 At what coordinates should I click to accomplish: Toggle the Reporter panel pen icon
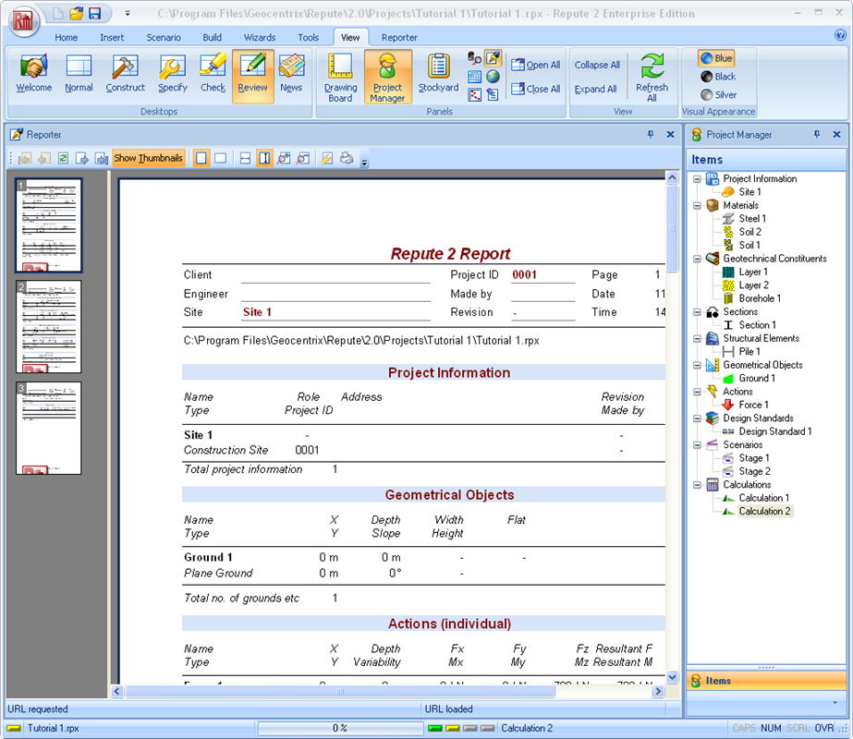tap(493, 58)
